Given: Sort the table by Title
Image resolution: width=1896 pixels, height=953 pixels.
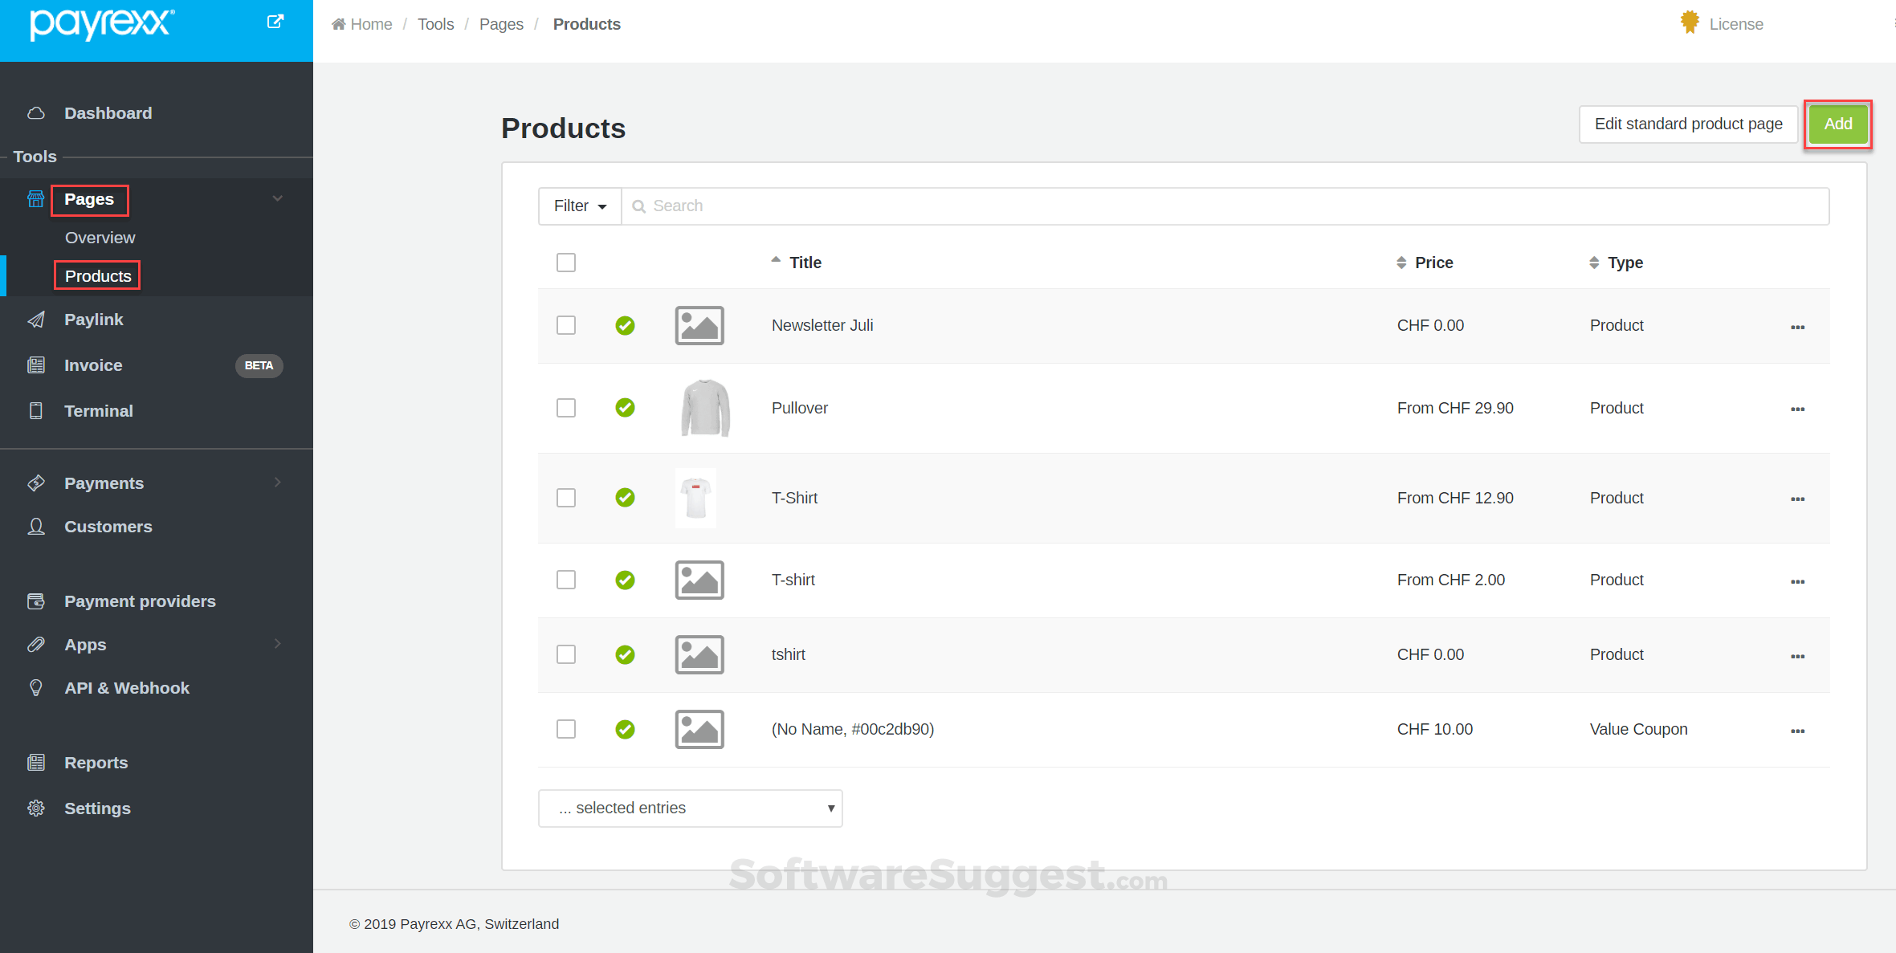Looking at the screenshot, I should coord(796,263).
